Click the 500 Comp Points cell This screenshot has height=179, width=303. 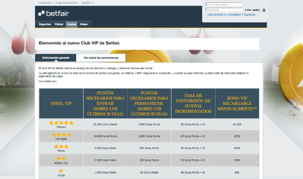149,148
